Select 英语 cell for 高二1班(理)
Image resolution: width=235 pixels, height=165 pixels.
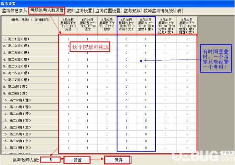[x=68, y=39]
